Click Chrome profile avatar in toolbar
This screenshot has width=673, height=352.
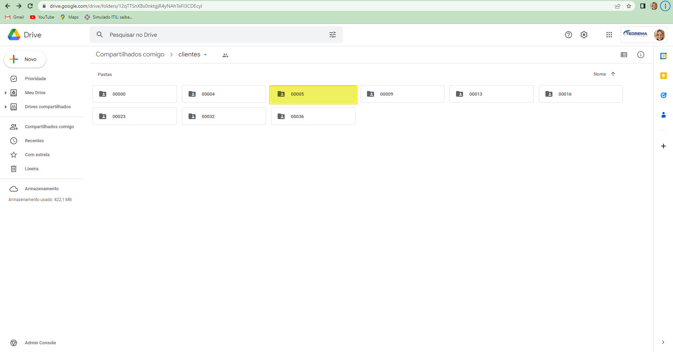(x=654, y=6)
